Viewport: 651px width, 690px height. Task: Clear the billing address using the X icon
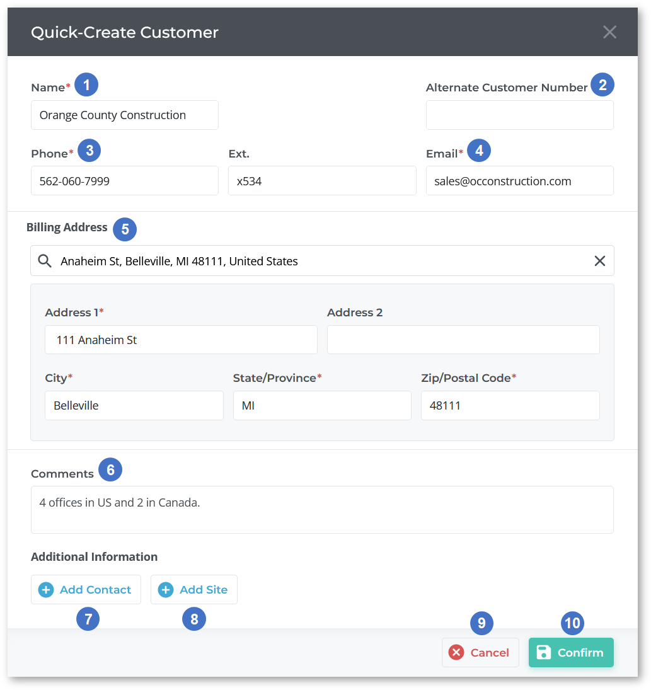599,260
